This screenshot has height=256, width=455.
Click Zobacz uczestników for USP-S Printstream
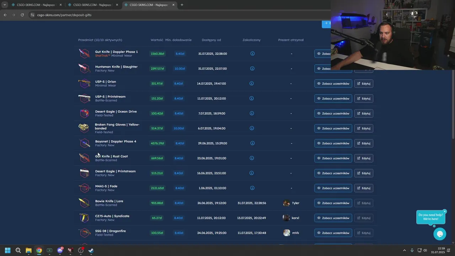tap(333, 98)
